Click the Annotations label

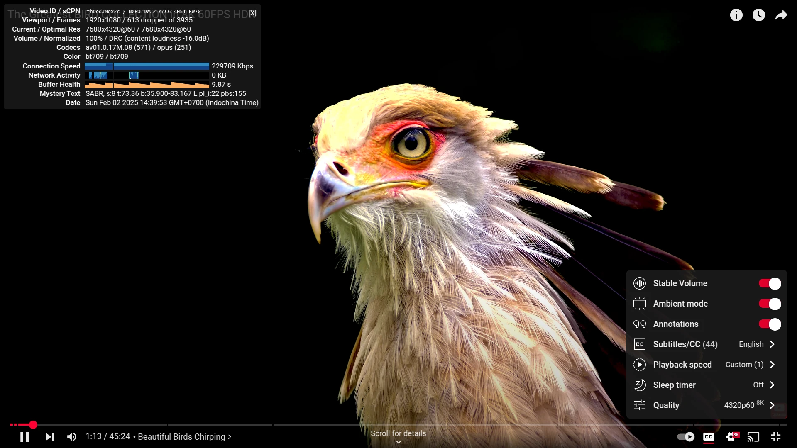click(676, 324)
